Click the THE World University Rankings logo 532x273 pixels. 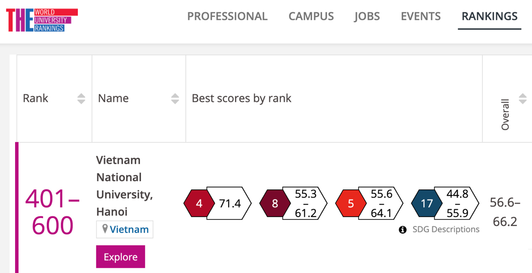tap(42, 20)
